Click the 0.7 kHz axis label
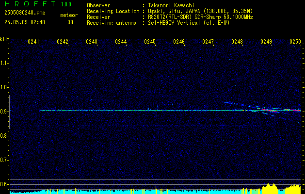The height and width of the screenshot is (194, 305). click(4, 160)
